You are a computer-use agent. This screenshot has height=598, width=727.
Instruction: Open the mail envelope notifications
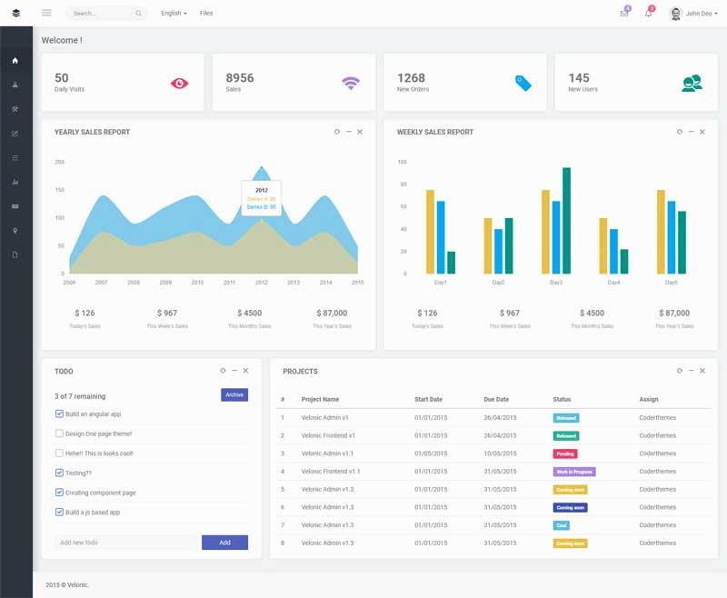pyautogui.click(x=624, y=14)
